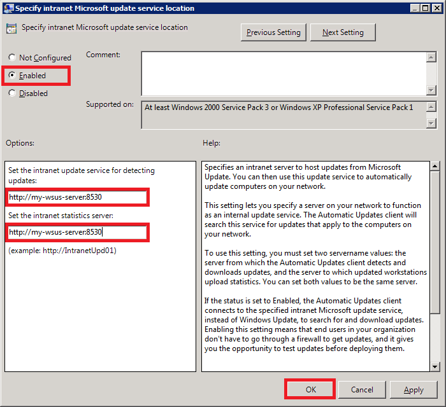
Task: Click the Help pane scrollbar thumb
Action: (x=435, y=242)
